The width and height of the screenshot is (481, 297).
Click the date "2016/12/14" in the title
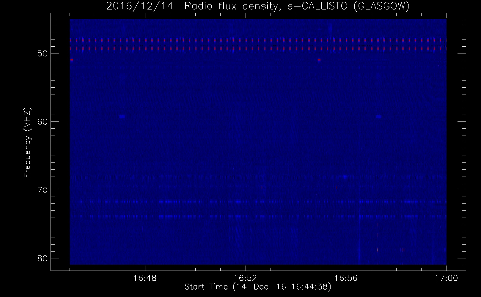139,6
